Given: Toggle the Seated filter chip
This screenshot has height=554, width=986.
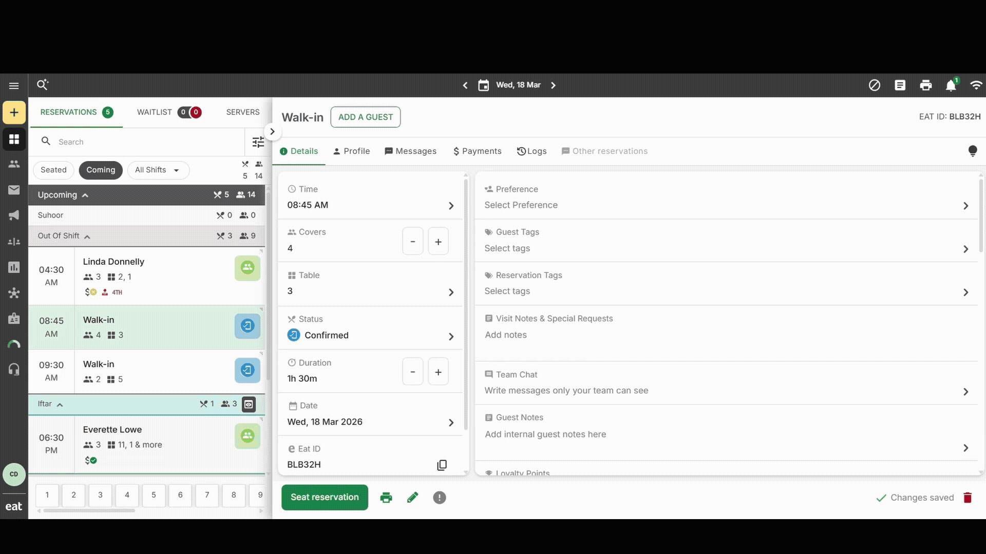Looking at the screenshot, I should point(53,170).
